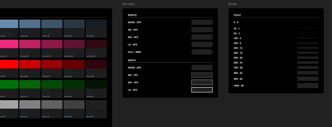This screenshot has width=332, height=127.
Task: Select the Success 500 green swatch
Action: pyautogui.click(x=9, y=84)
